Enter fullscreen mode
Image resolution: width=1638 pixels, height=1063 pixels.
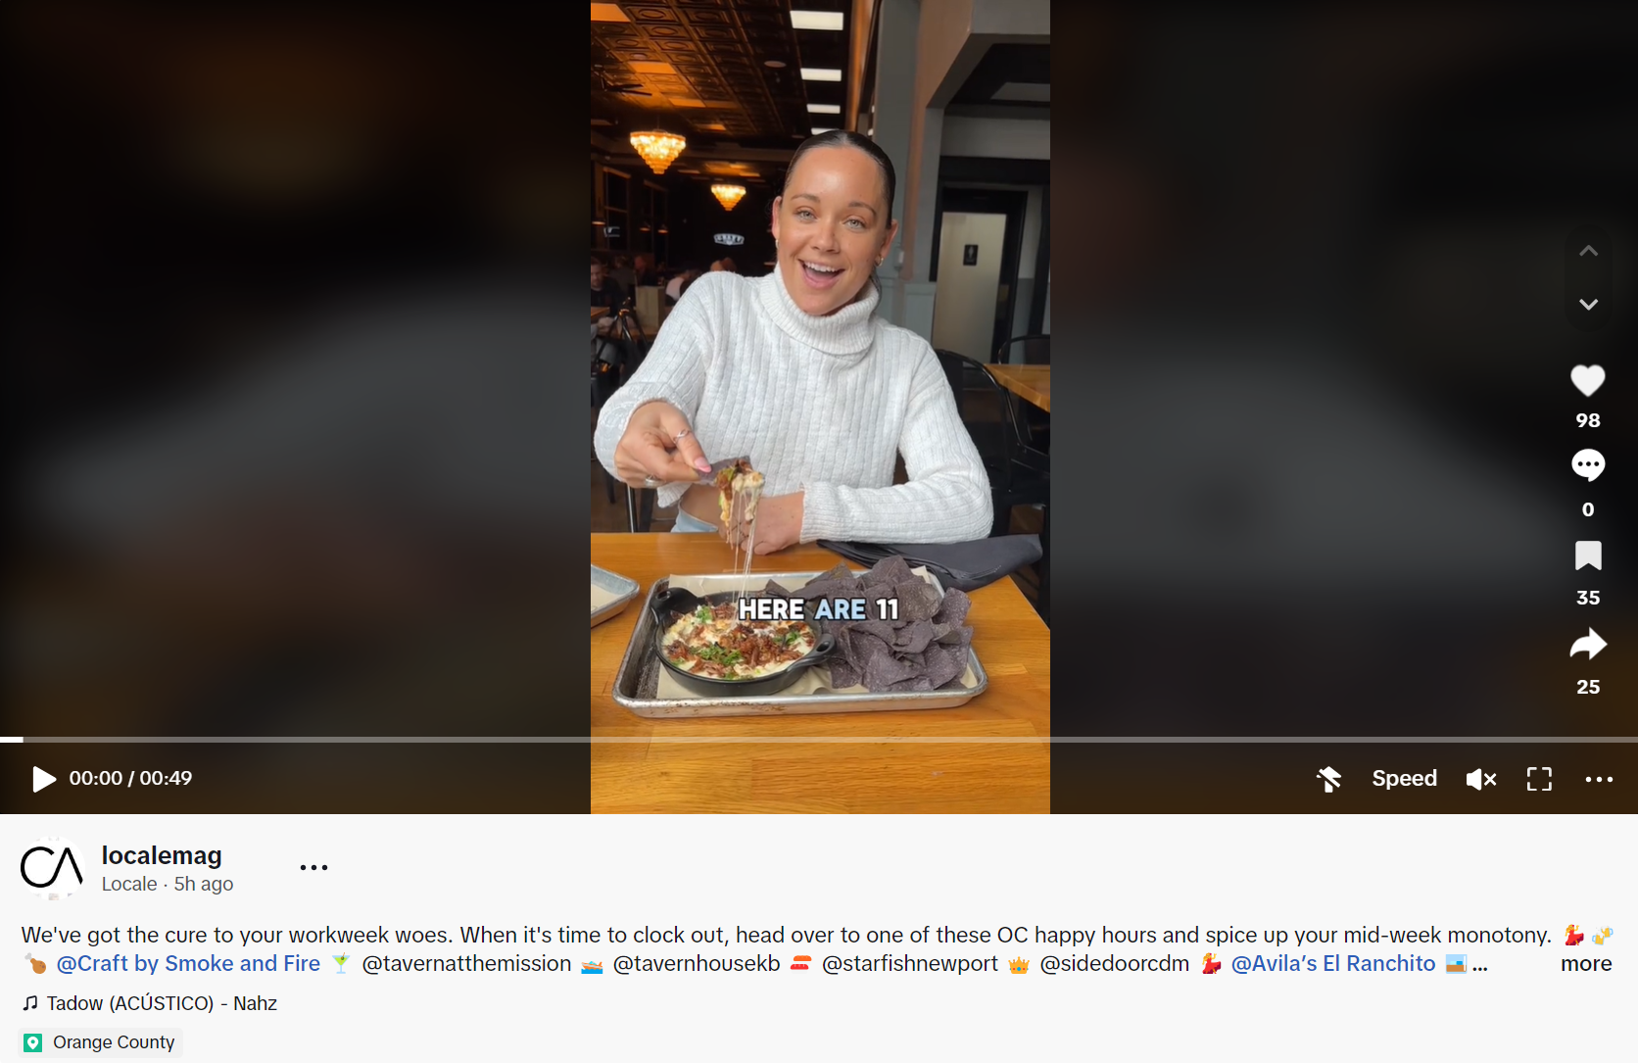(x=1539, y=779)
